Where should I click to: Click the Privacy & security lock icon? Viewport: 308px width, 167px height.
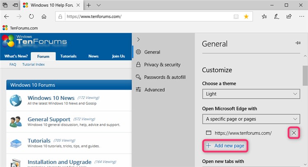pyautogui.click(x=138, y=65)
